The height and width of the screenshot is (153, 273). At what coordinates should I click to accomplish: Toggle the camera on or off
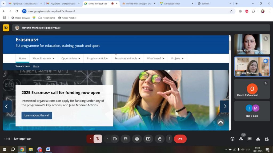point(115,139)
